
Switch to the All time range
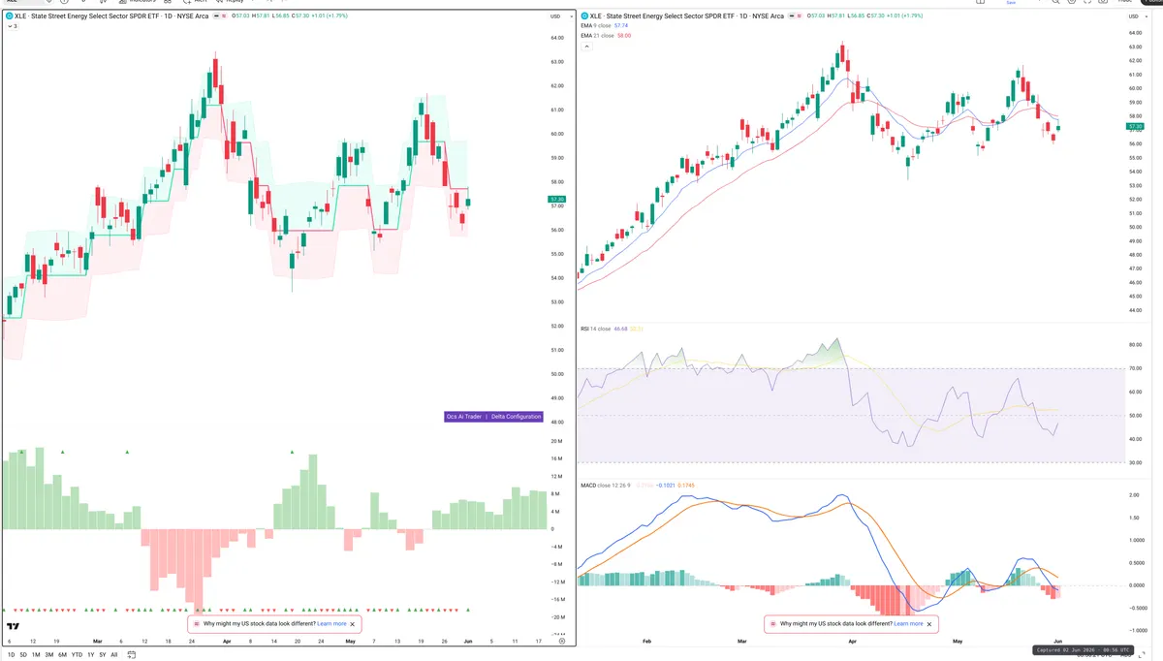pos(114,654)
